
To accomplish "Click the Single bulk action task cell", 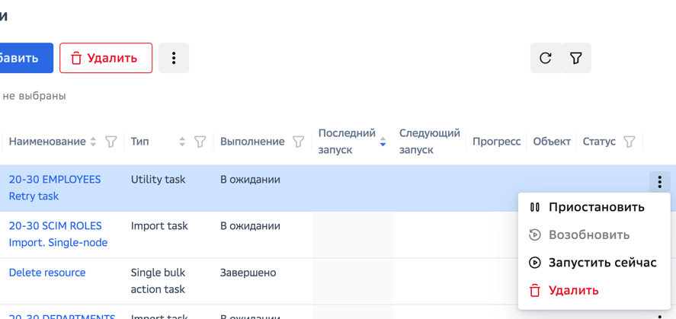I will [158, 281].
